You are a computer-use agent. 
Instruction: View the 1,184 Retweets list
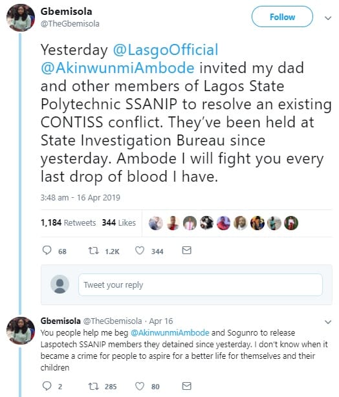(x=68, y=222)
